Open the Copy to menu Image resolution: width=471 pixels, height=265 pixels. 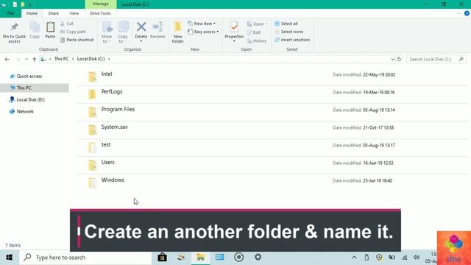(123, 32)
